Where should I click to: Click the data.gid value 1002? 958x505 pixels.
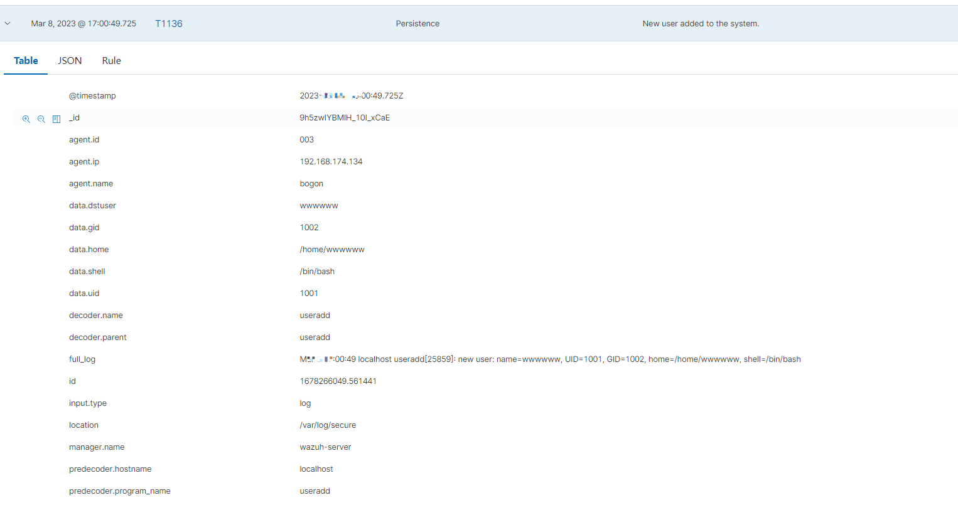[309, 228]
